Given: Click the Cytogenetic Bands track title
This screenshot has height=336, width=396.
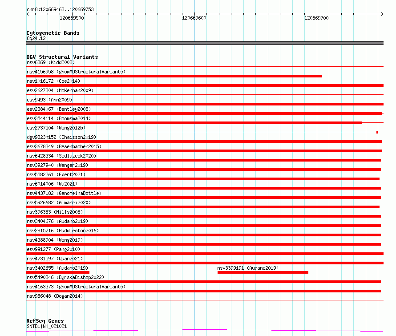Looking at the screenshot, I should pos(53,33).
